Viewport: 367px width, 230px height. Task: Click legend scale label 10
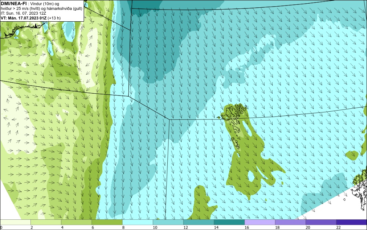(x=155, y=227)
